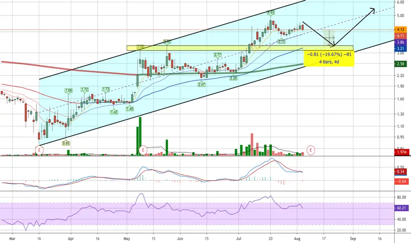
Task: Select the yellow -0.81 (-19.67%) measurement box
Action: (329, 58)
